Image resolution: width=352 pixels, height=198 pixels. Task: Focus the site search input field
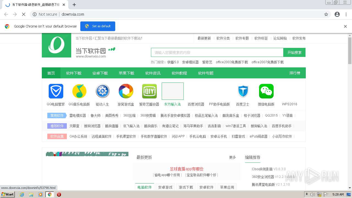[217, 53]
